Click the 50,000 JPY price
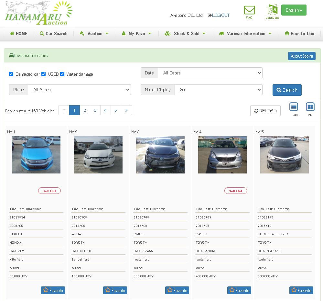 pos(18,276)
